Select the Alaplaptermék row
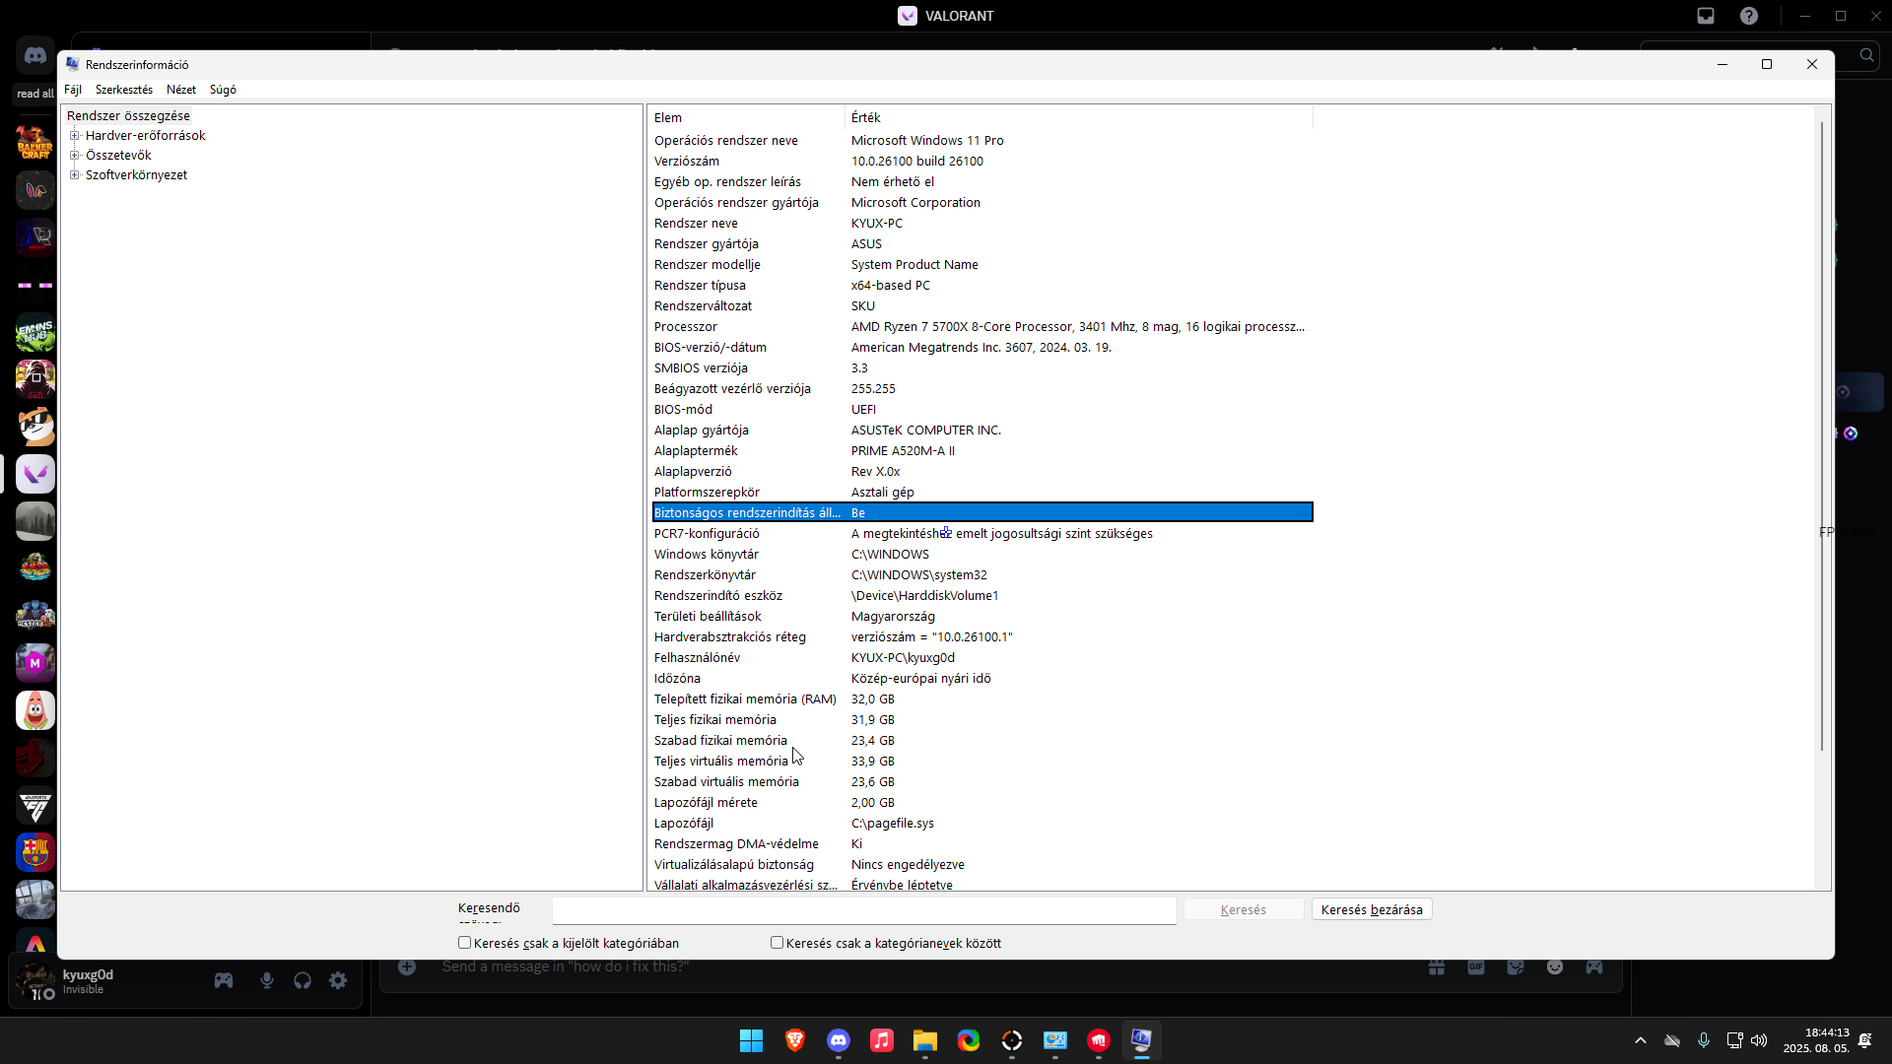1892x1064 pixels. (x=982, y=451)
